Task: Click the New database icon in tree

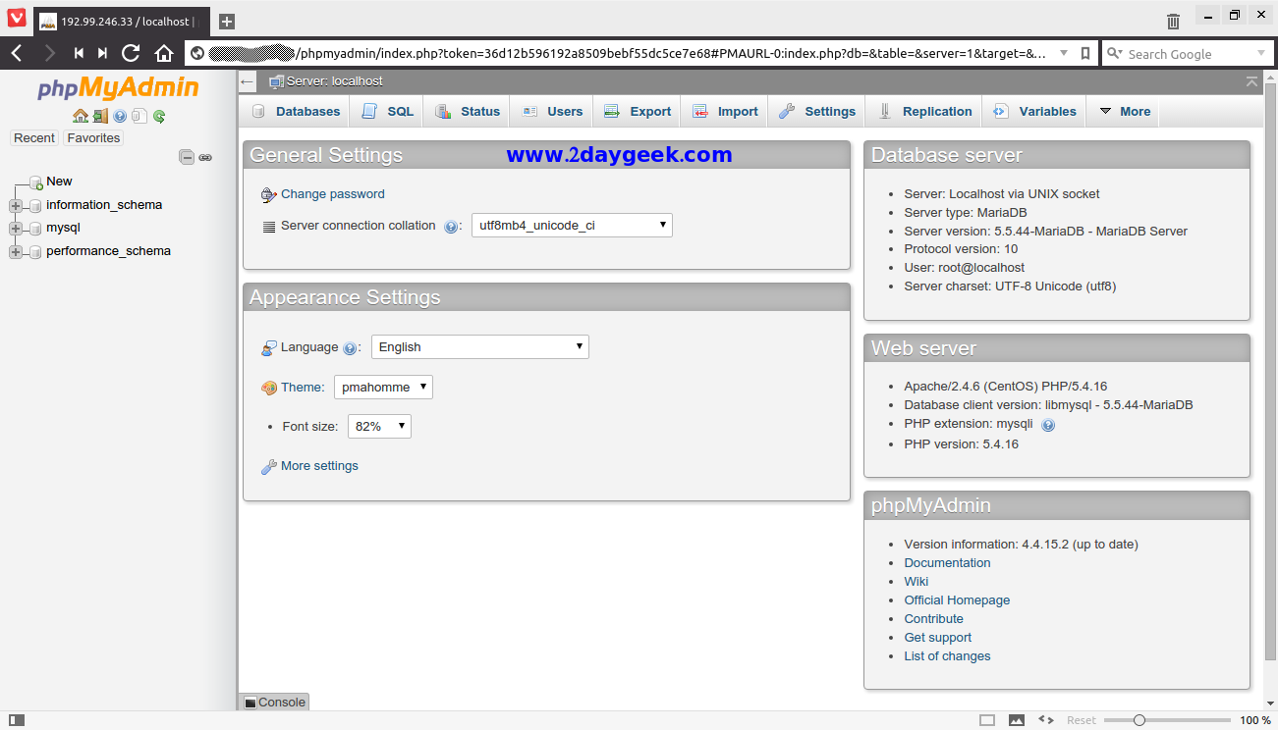Action: point(35,182)
